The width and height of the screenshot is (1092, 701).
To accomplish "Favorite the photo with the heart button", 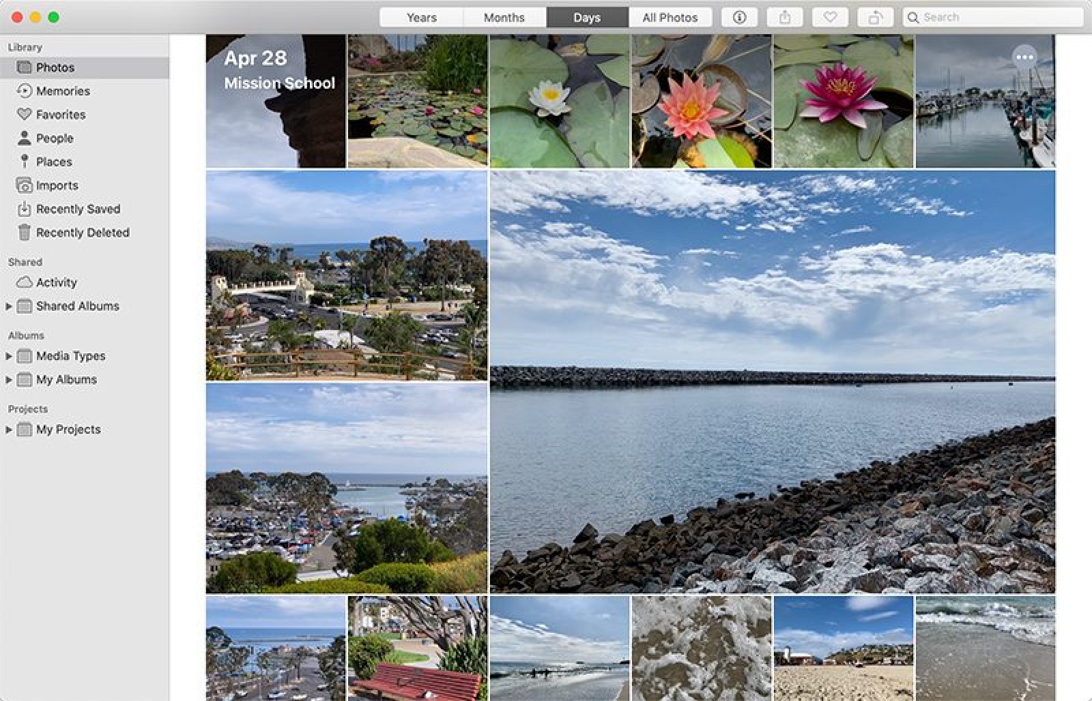I will (x=830, y=17).
